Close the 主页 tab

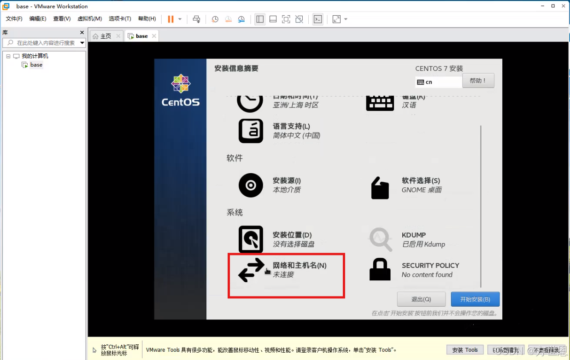pyautogui.click(x=118, y=36)
